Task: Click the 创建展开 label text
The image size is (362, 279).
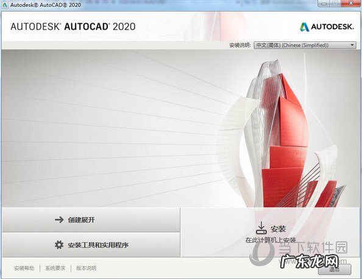Action: [81, 220]
